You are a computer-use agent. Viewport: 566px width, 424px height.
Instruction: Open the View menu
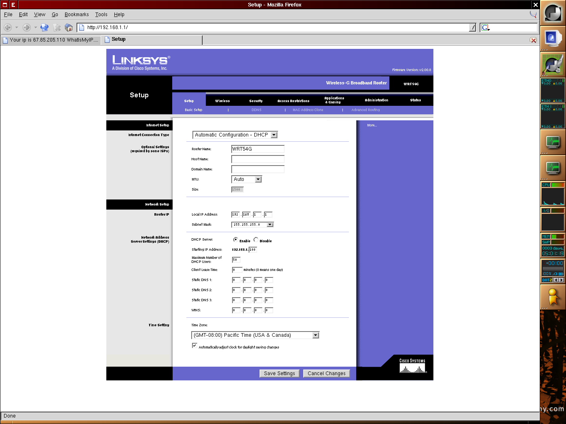[x=40, y=15]
